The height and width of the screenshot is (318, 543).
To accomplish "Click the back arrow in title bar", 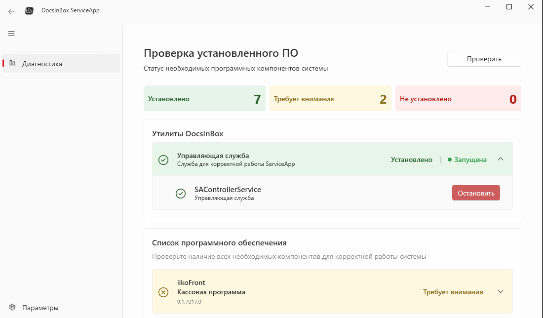I will point(11,10).
